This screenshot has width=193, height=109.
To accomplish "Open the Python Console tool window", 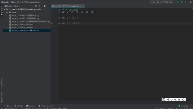I will coord(46,106).
